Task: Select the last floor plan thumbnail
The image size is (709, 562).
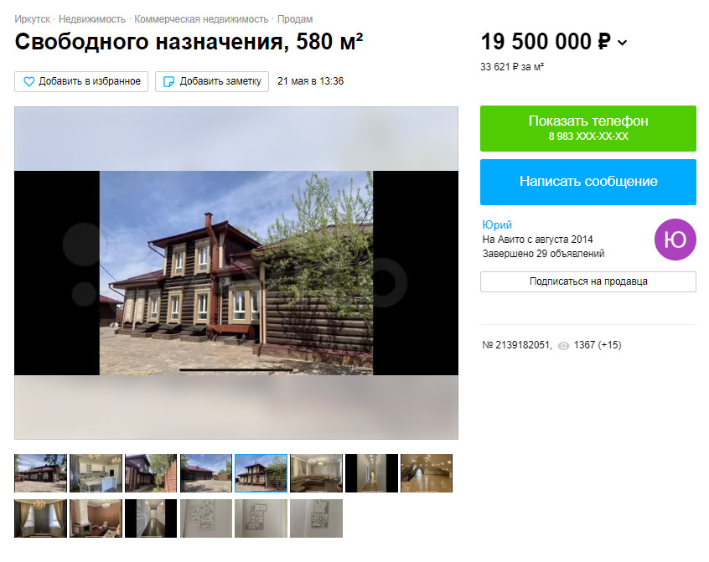Action: [x=317, y=518]
